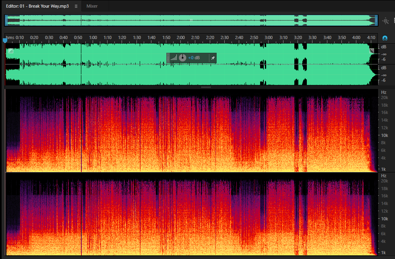Click the 4:10 mark on the time ruler
395x259 pixels.
(x=371, y=37)
